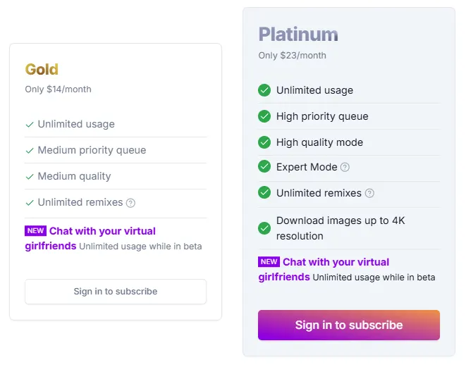This screenshot has width=466, height=367.
Task: Click green check icon beside Expert Mode
Action: point(264,166)
